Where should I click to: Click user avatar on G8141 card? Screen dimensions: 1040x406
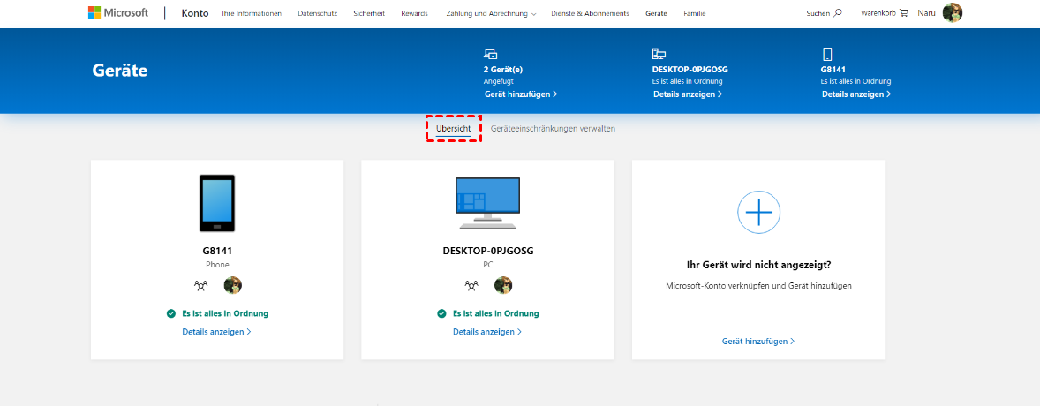(233, 285)
